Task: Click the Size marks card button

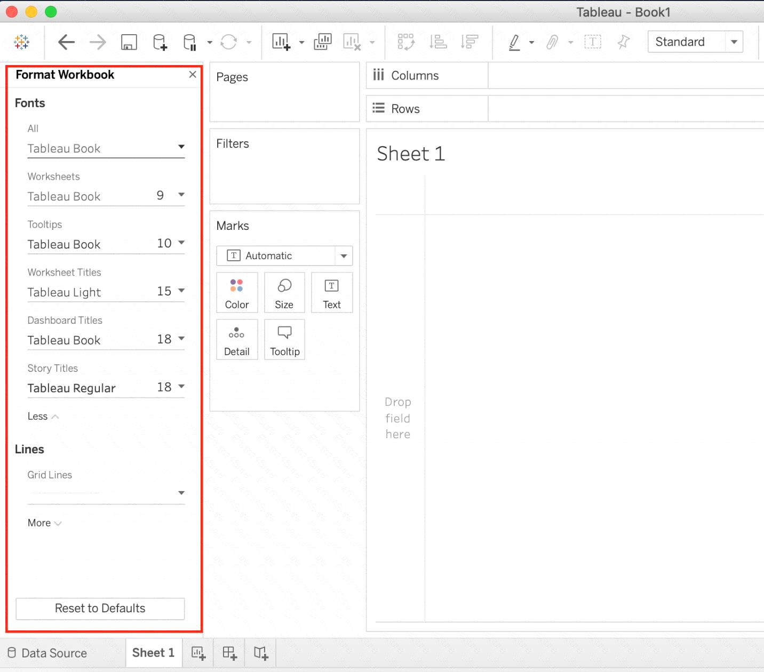Action: point(284,292)
